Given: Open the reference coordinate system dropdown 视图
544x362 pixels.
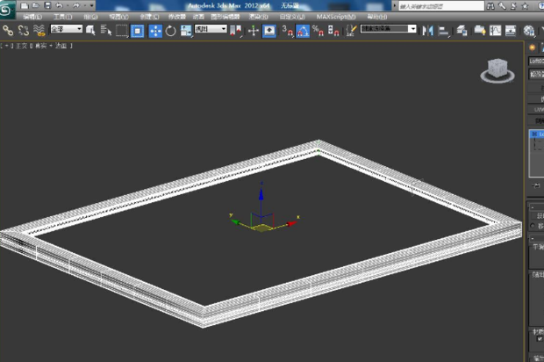Looking at the screenshot, I should 211,29.
